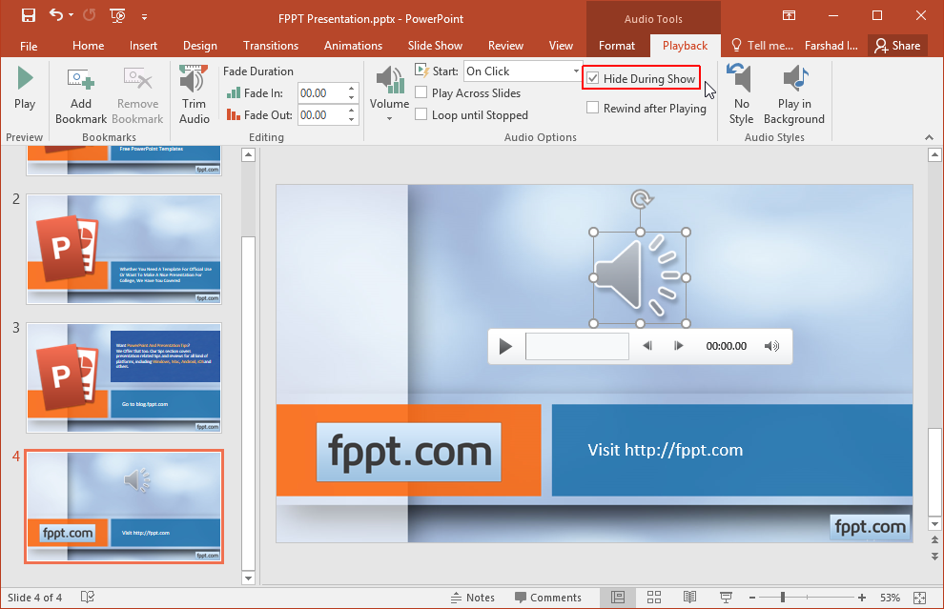944x609 pixels.
Task: Enable Loop until Stopped
Action: tap(421, 114)
